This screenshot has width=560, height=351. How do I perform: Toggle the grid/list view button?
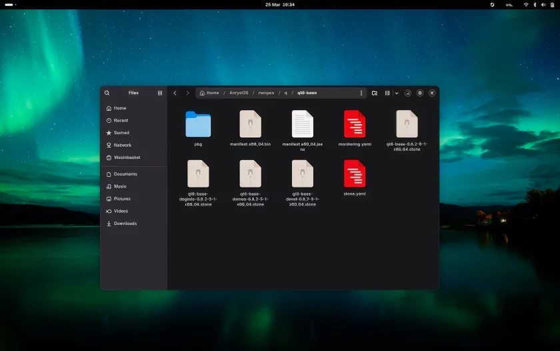(387, 93)
